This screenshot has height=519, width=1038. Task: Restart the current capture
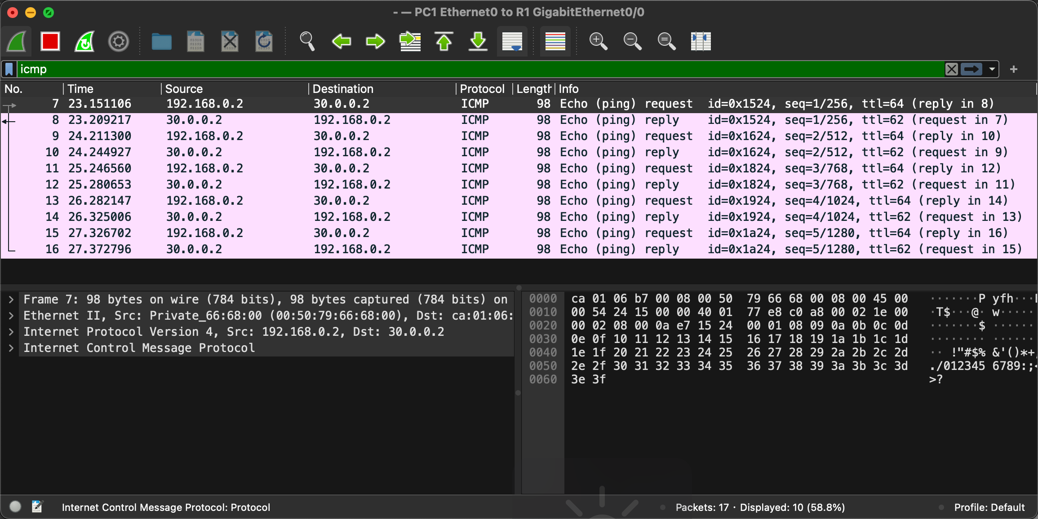[x=84, y=42]
